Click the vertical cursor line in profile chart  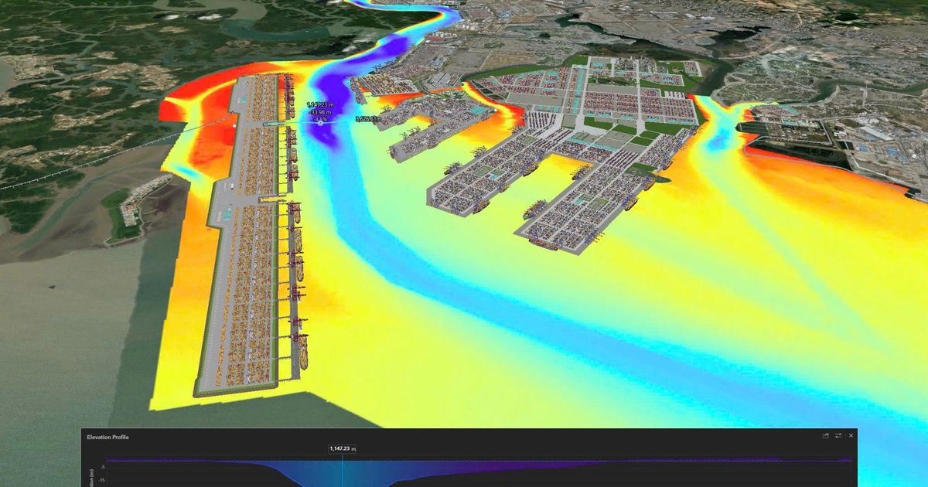pyautogui.click(x=342, y=472)
